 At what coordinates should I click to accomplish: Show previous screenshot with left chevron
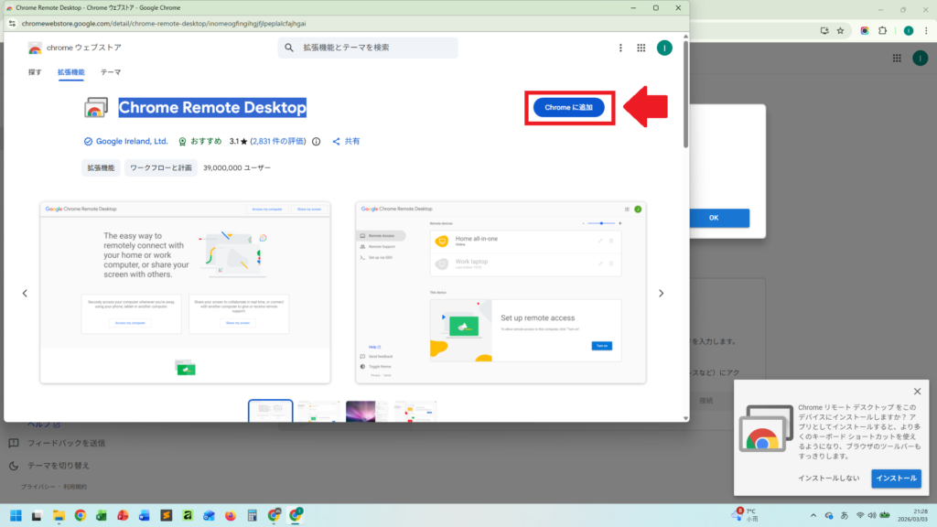25,294
